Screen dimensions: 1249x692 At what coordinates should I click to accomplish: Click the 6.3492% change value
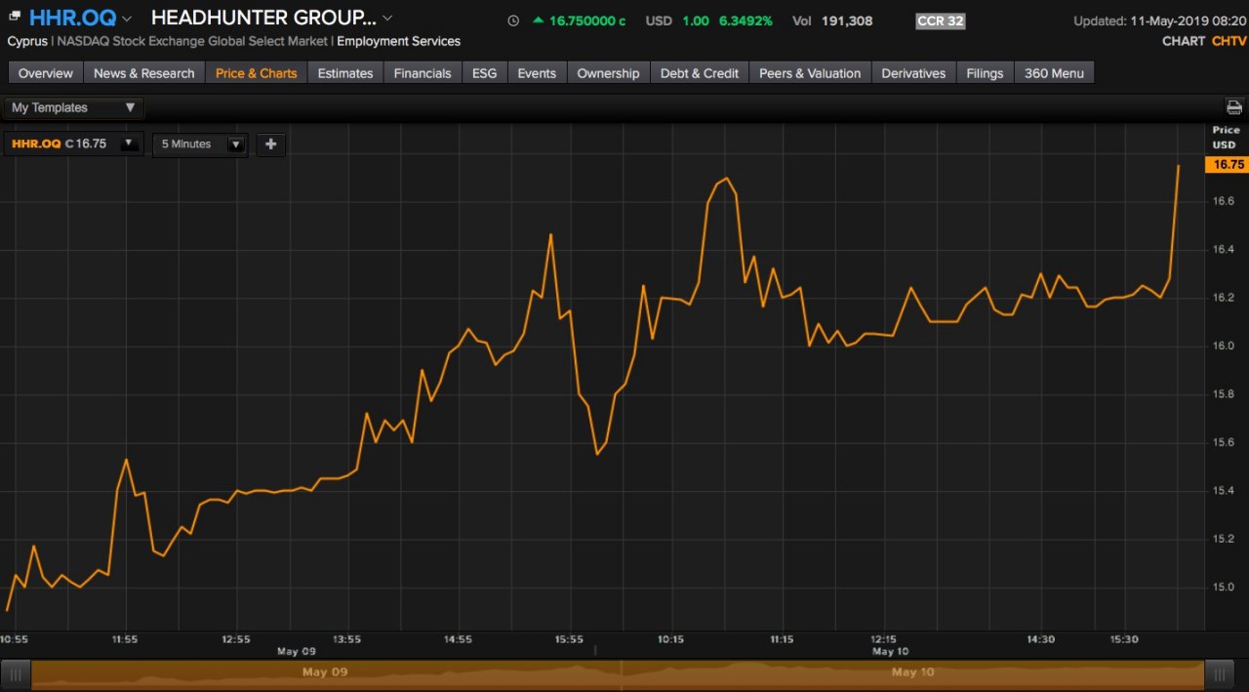click(746, 20)
